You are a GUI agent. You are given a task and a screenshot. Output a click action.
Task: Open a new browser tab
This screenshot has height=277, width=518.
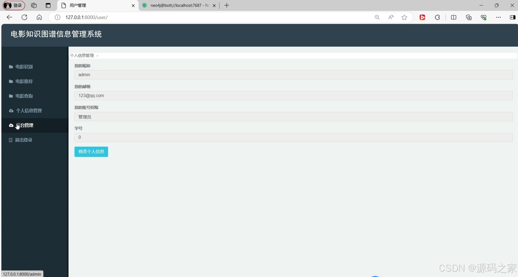227,5
